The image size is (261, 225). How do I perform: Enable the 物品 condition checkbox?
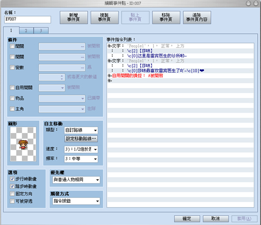coord(12,98)
